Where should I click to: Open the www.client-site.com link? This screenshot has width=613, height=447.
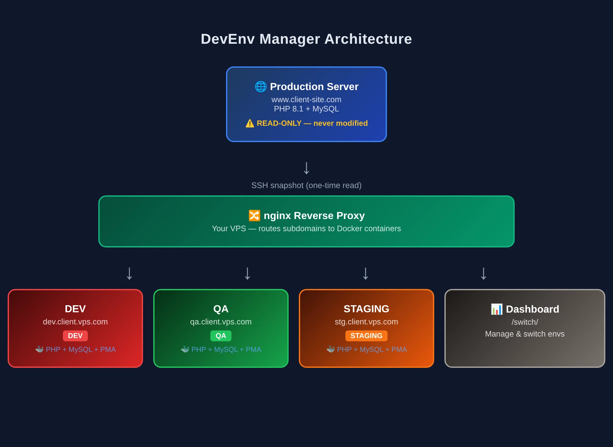click(306, 100)
